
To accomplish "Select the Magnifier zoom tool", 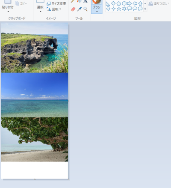I will point(85,9).
